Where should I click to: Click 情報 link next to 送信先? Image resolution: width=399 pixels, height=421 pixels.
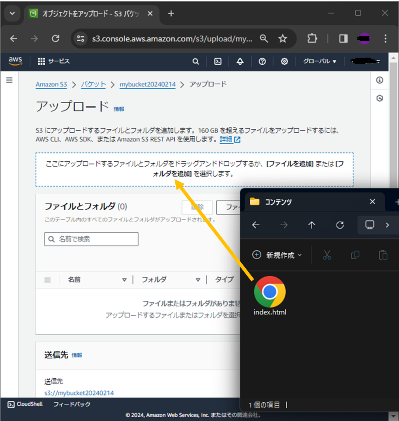77,355
